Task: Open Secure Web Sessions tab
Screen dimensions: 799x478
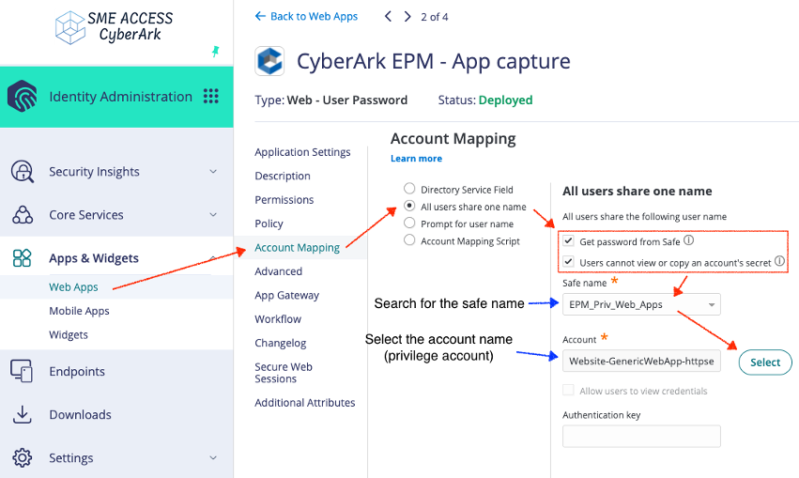Action: coord(284,373)
